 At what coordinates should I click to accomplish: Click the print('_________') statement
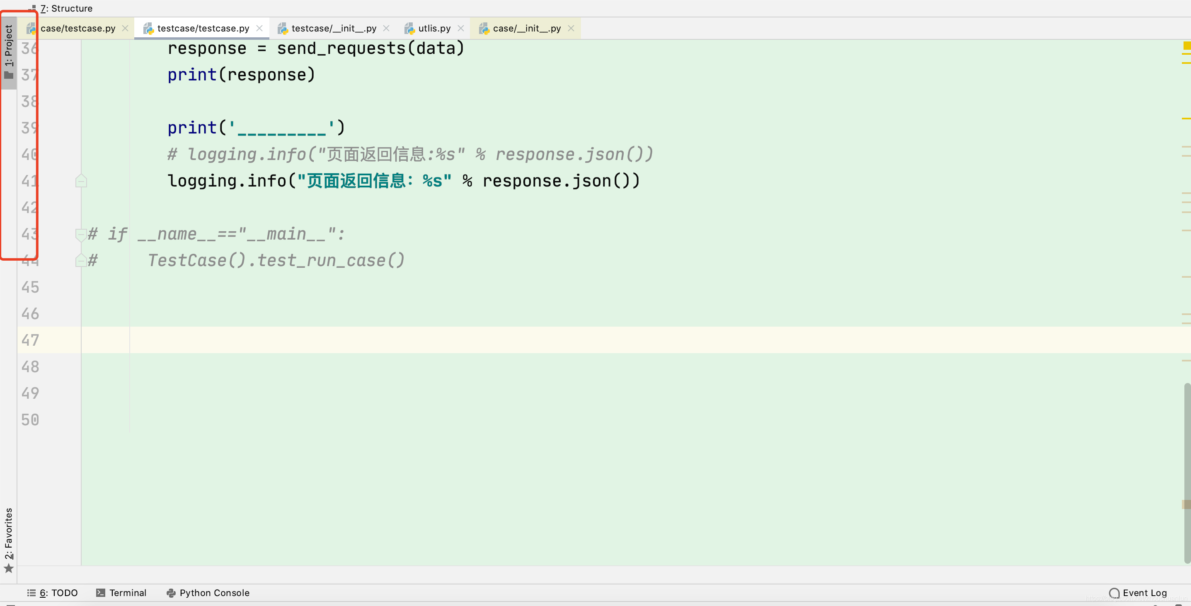coord(256,128)
